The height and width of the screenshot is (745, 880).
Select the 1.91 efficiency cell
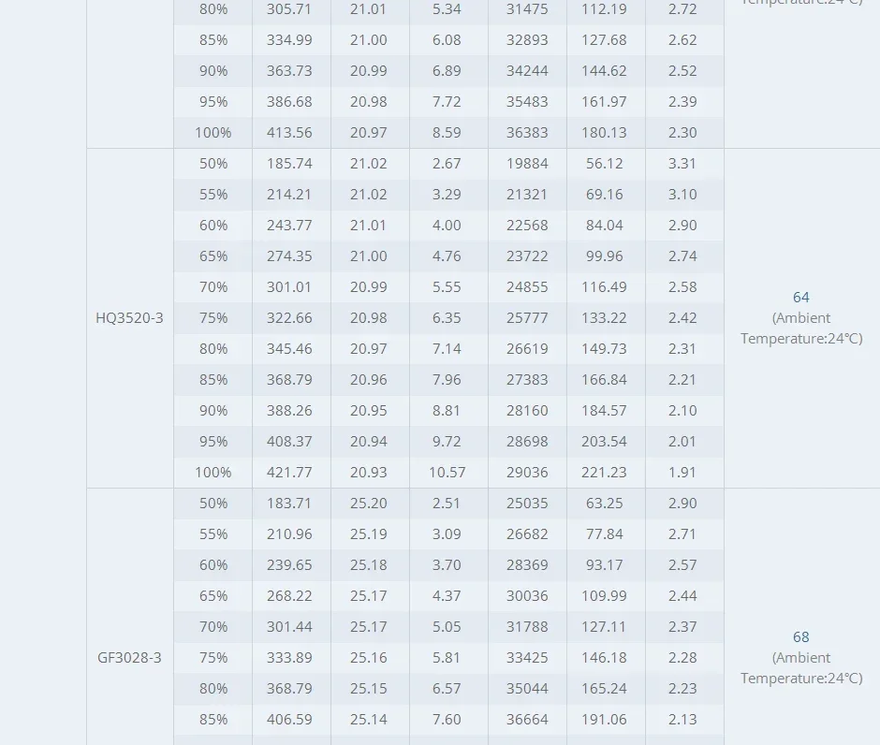pos(682,473)
